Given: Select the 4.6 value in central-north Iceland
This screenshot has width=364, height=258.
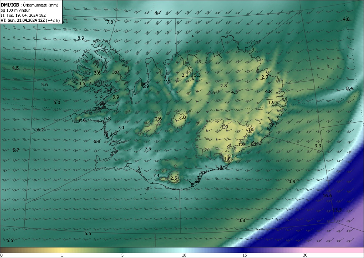Looking at the screenshot, I should [211, 93].
